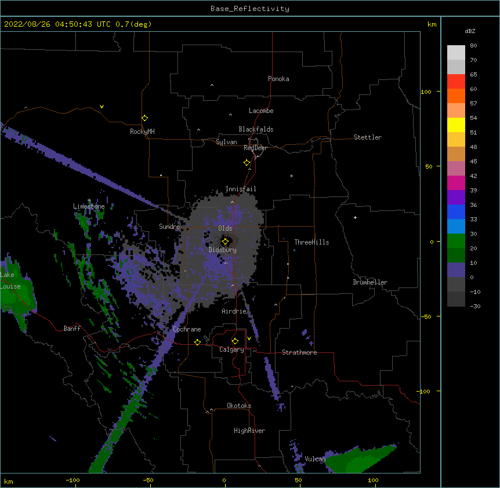Click the white plus marker north of Drumheller

(x=355, y=217)
